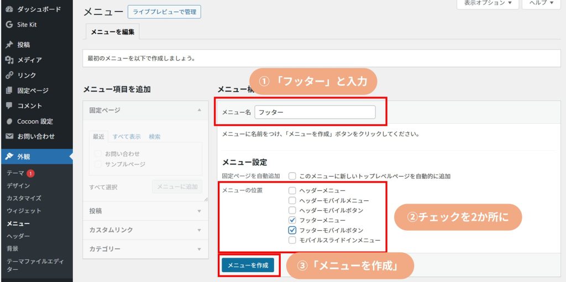Click the pushpin icon for Posts
This screenshot has height=282, width=566.
coord(9,45)
